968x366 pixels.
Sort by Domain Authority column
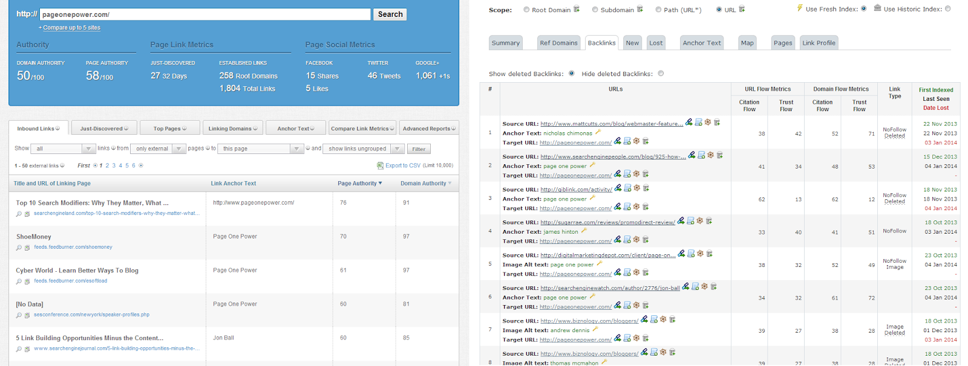coord(426,184)
